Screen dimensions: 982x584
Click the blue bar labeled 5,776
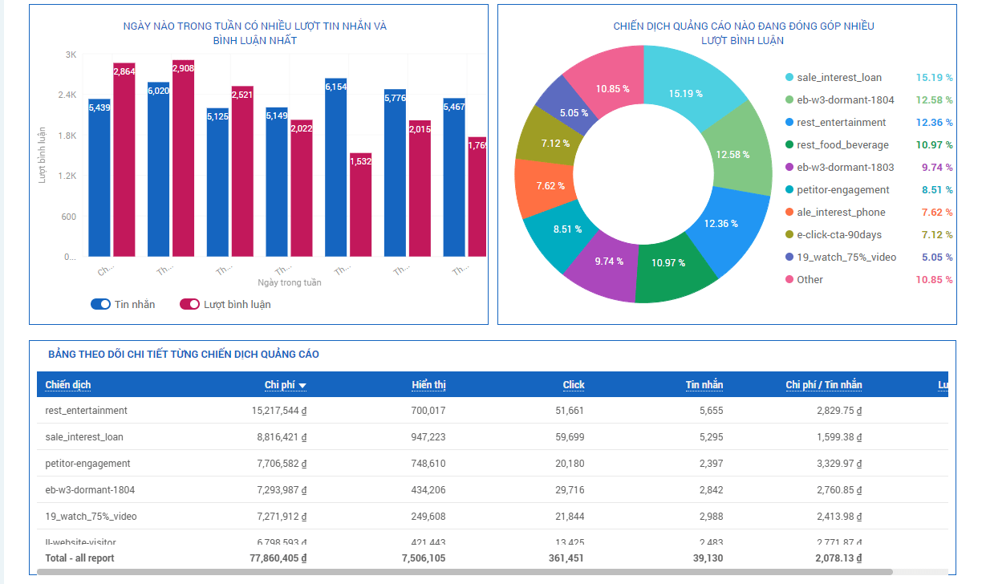pyautogui.click(x=395, y=172)
